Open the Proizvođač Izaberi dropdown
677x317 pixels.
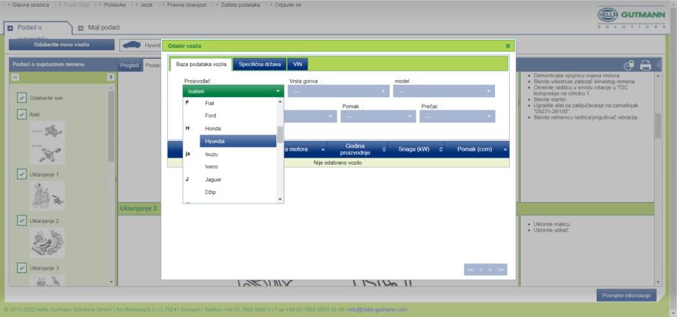coord(233,91)
